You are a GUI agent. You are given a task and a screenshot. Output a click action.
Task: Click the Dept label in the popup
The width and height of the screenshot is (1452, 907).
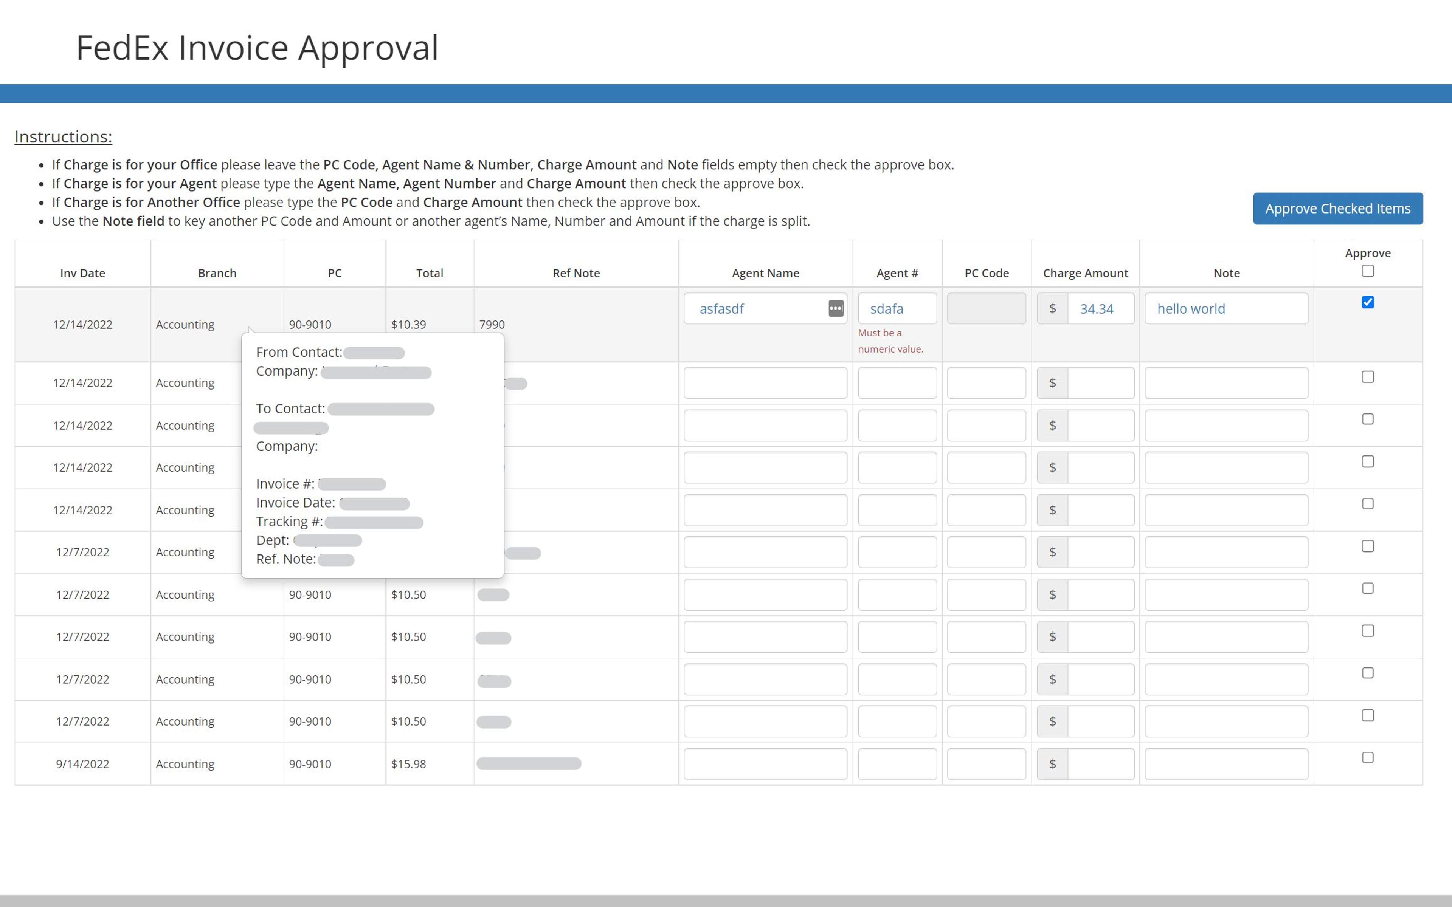pyautogui.click(x=272, y=540)
